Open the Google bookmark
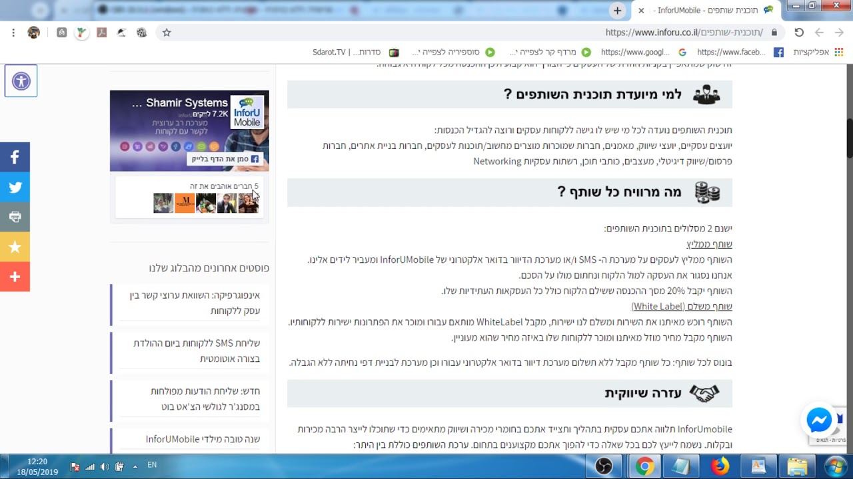This screenshot has height=479, width=853. 644,52
